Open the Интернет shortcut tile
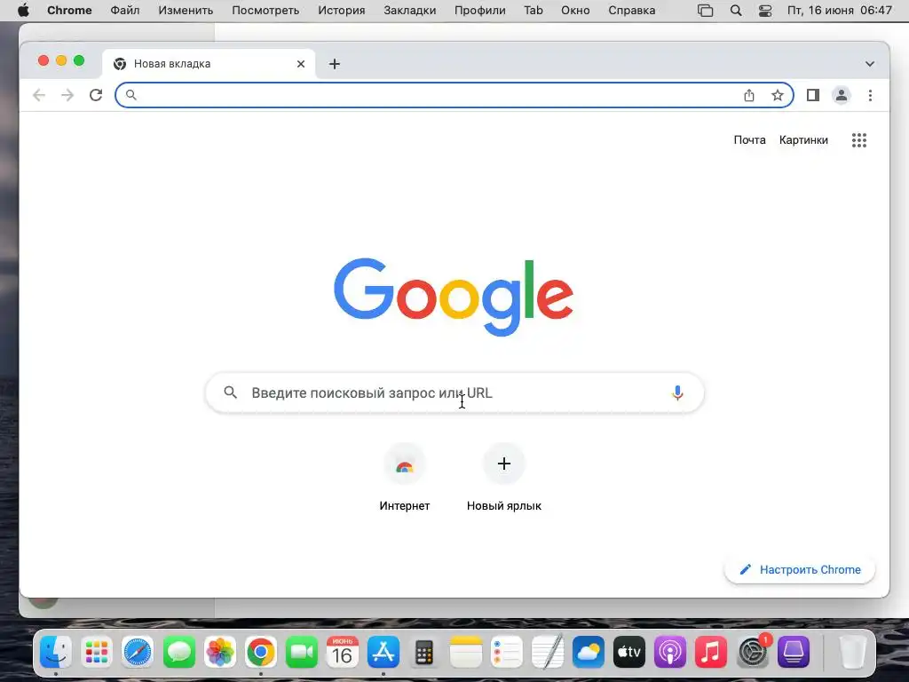Viewport: 909px width, 682px height. pyautogui.click(x=404, y=477)
